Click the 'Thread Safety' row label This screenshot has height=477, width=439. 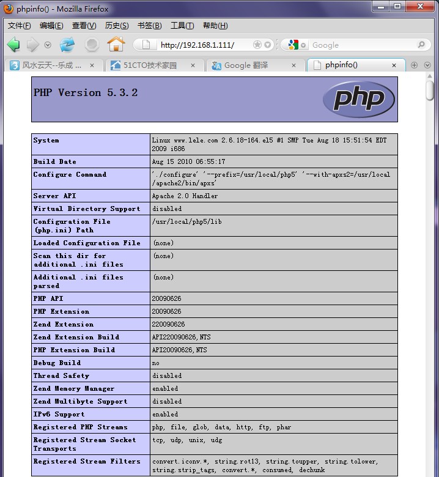[62, 375]
